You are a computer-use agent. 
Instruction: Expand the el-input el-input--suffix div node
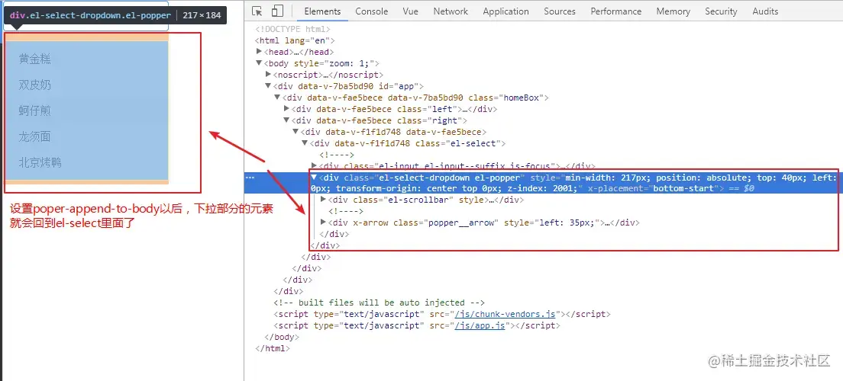point(314,166)
